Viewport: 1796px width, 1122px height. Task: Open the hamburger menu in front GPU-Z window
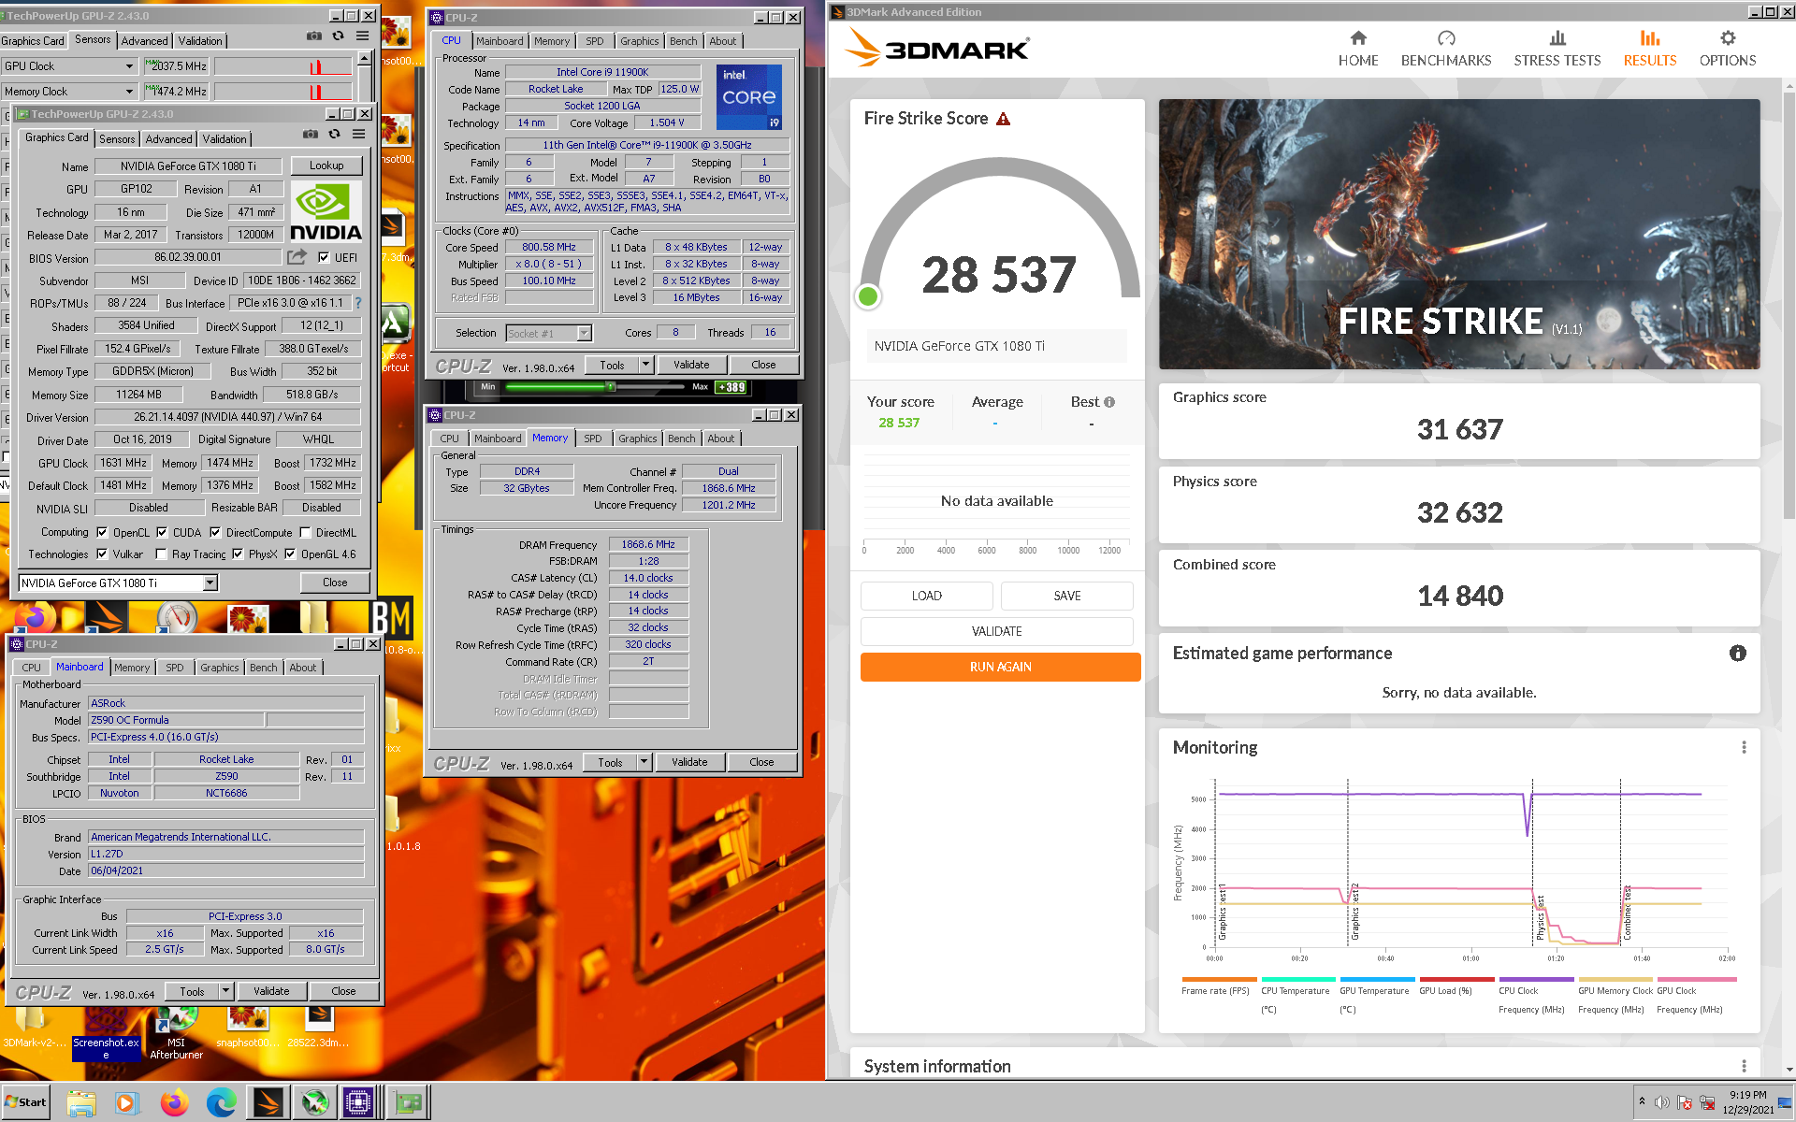358,135
